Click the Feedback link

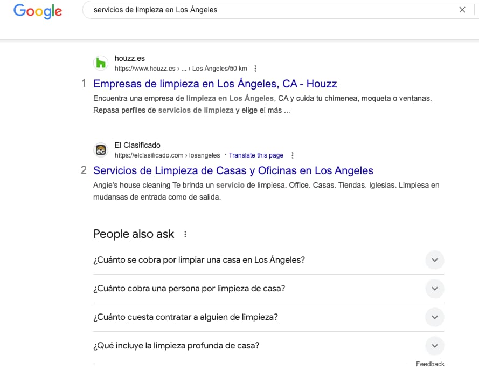pos(430,364)
